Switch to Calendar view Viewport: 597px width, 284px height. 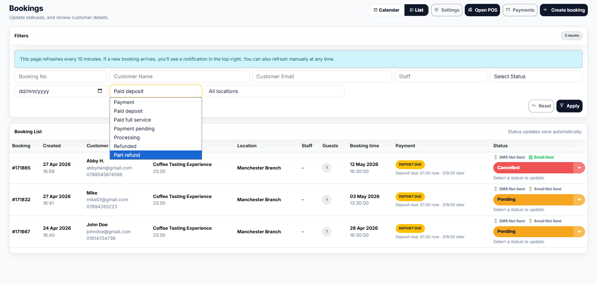tap(386, 10)
